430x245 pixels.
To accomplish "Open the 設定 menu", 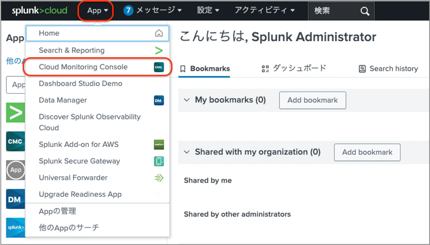I will [208, 11].
